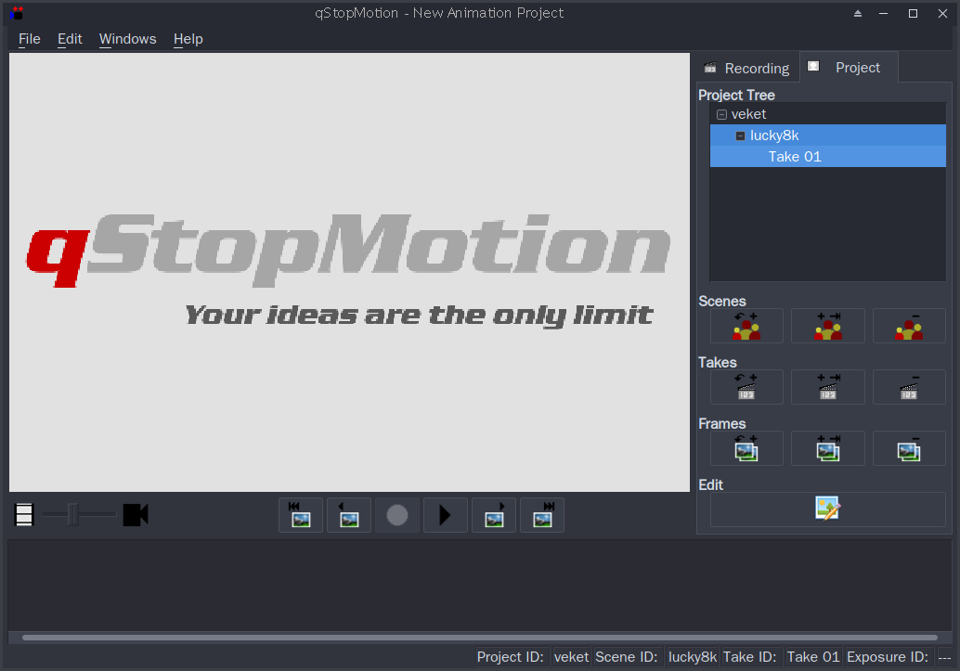Viewport: 960px width, 671px height.
Task: Step back to the previous frame
Action: (349, 515)
